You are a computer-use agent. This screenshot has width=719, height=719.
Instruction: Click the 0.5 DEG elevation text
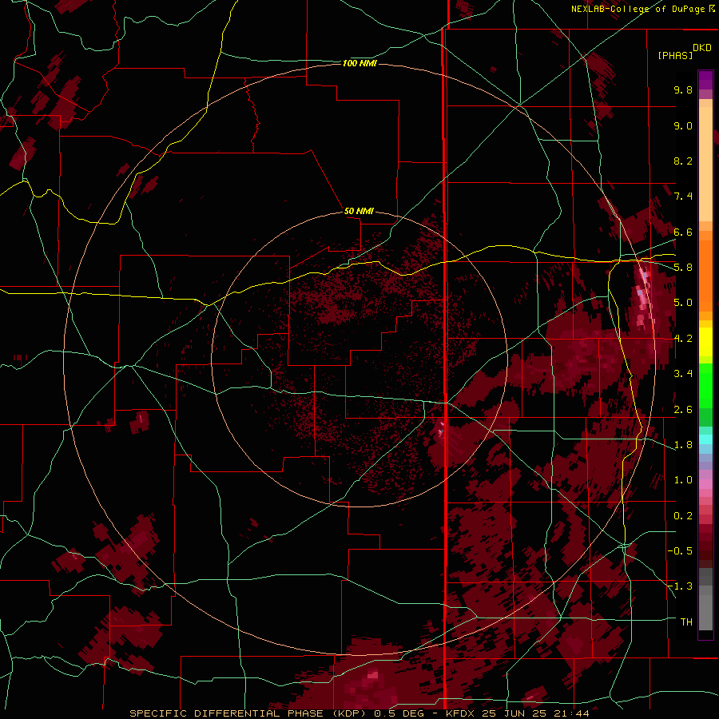tap(399, 713)
